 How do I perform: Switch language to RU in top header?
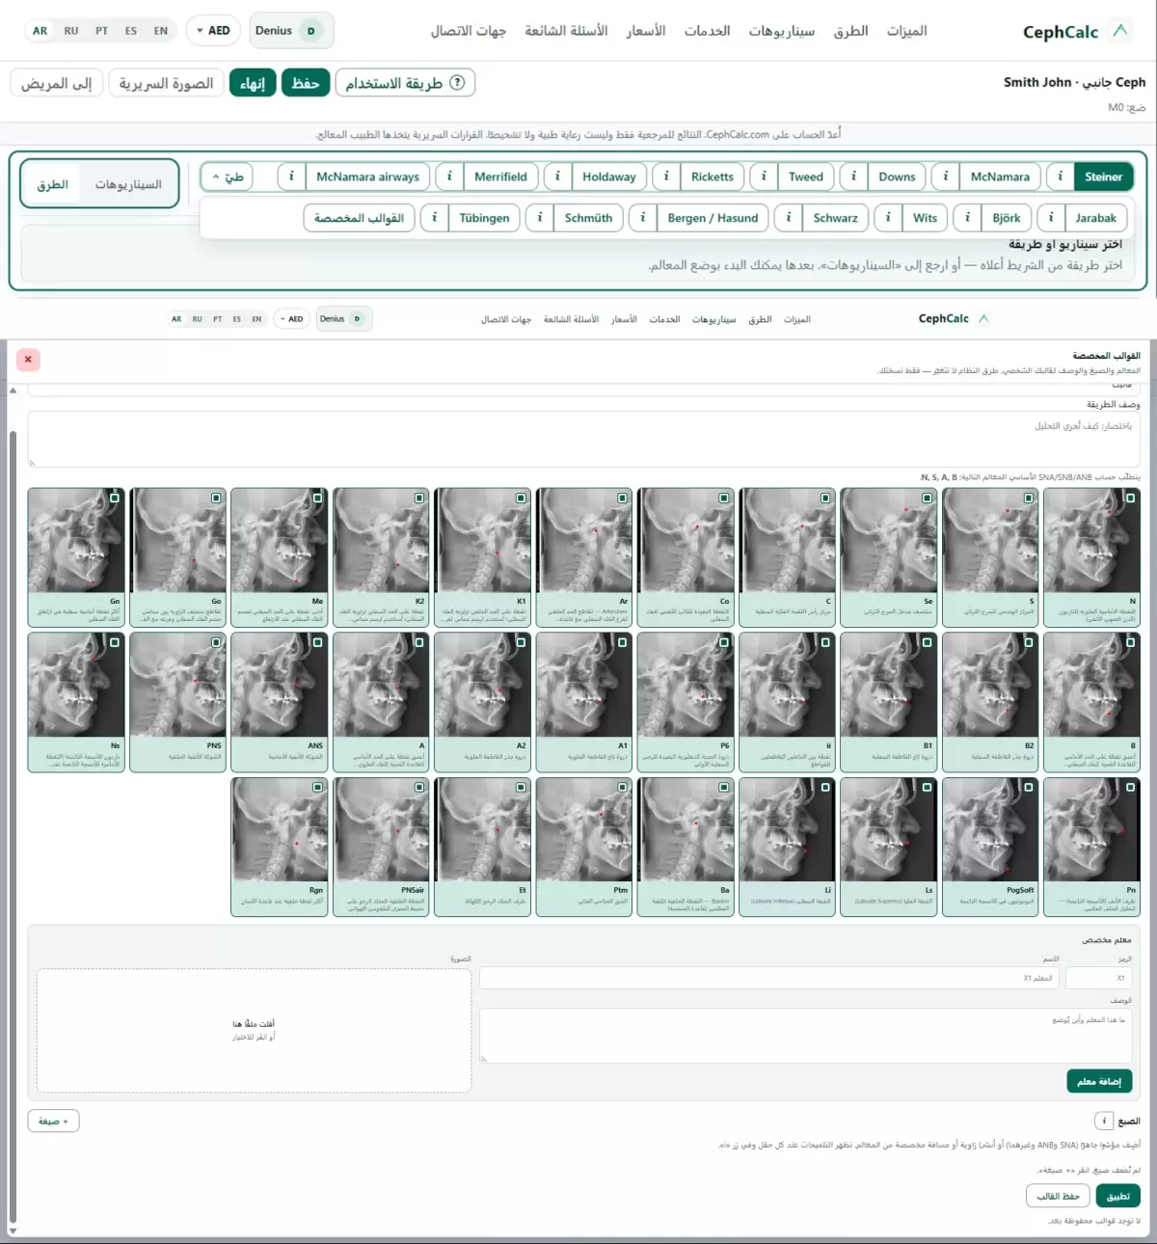(71, 31)
